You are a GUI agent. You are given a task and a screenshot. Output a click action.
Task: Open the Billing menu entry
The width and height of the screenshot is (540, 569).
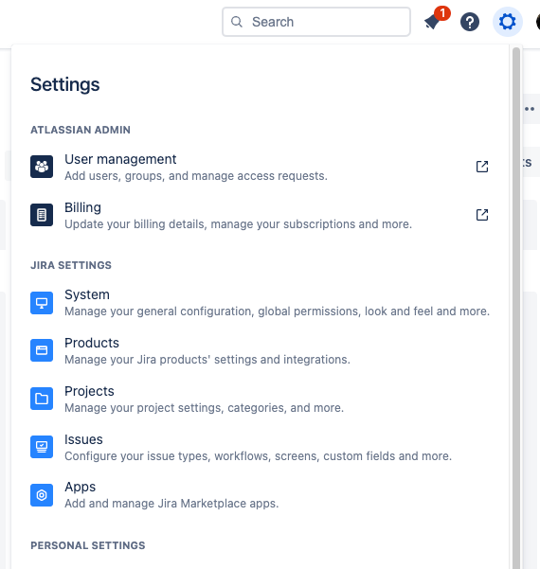coord(260,215)
